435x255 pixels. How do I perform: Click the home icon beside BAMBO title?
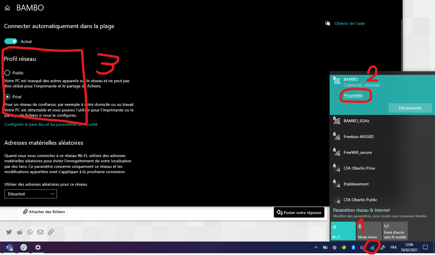pos(7,8)
